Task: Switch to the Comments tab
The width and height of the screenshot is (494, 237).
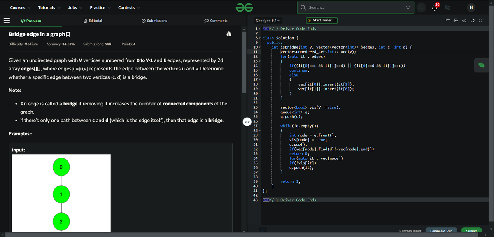Action: (x=216, y=21)
